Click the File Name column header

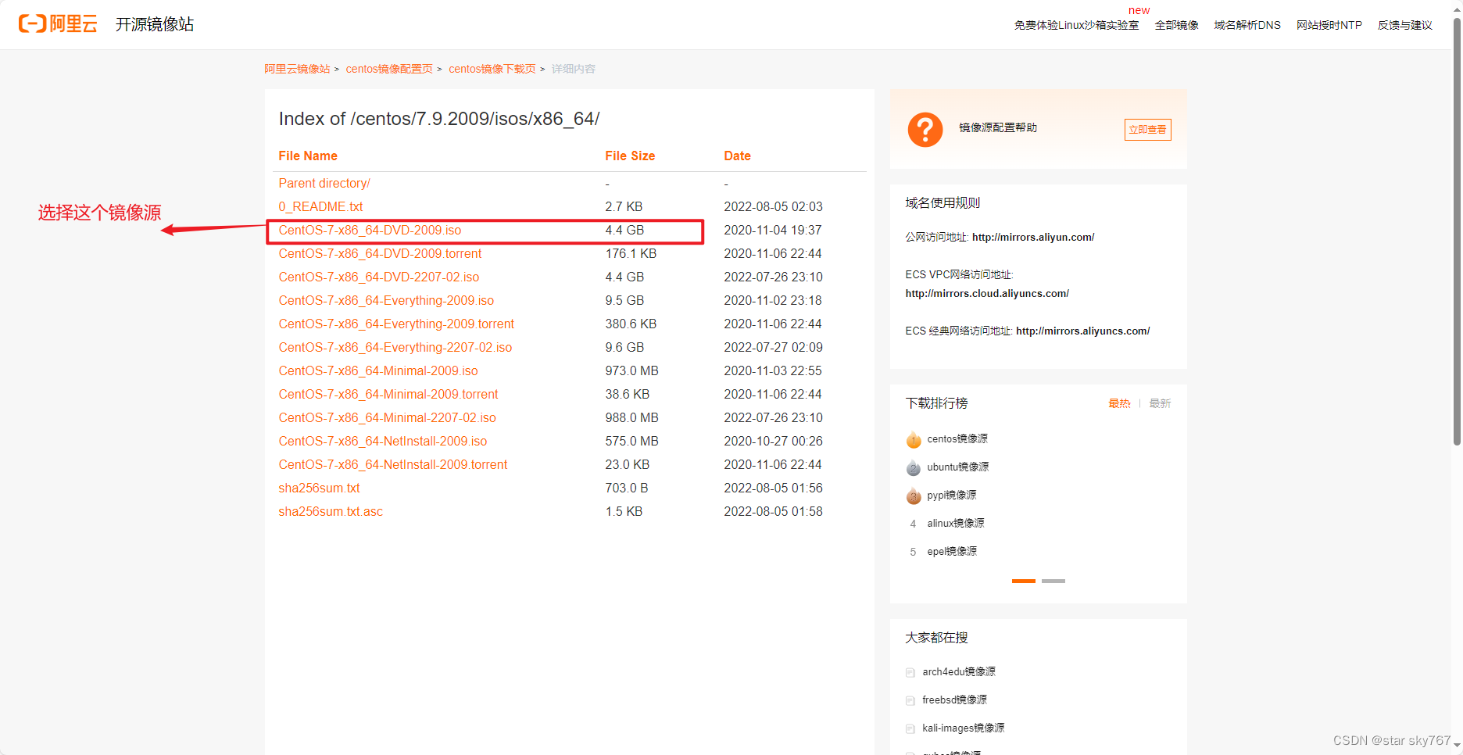308,156
